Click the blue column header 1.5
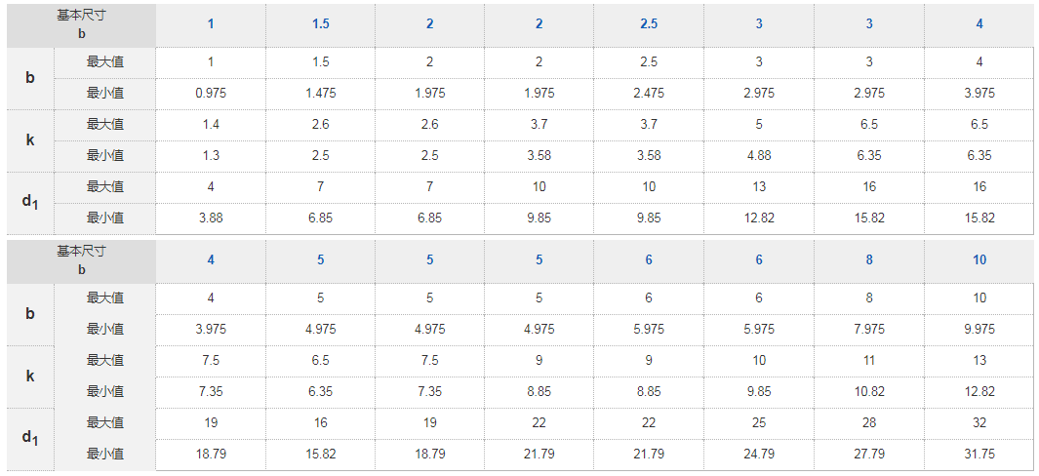 pos(320,23)
